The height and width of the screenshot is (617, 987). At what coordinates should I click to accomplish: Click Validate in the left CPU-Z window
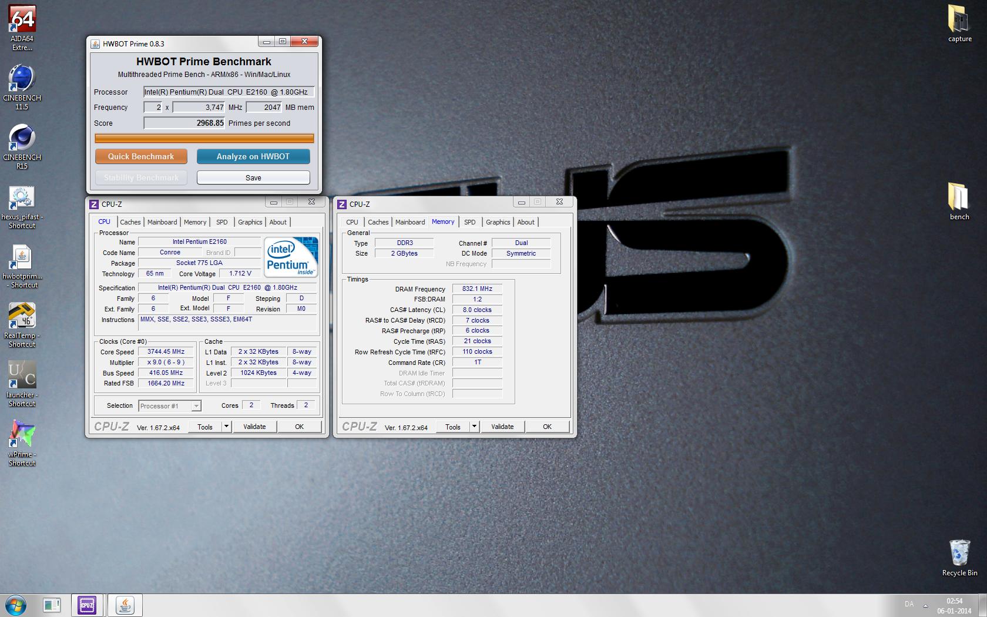[254, 427]
